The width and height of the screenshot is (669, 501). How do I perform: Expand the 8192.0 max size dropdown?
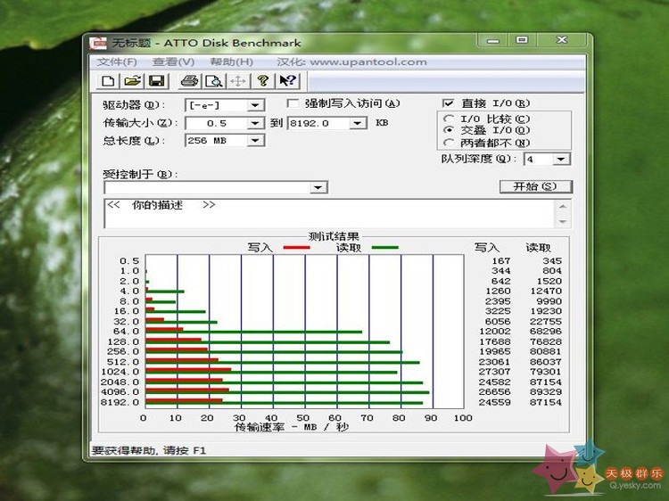(x=358, y=123)
